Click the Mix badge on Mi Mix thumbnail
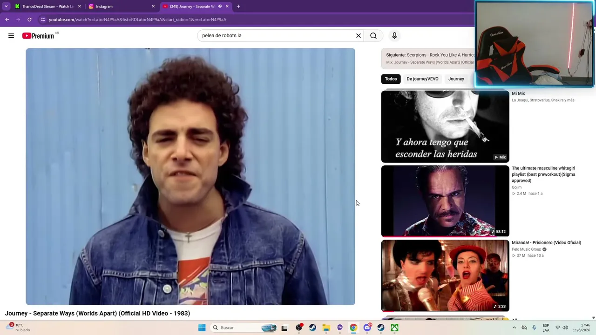Screen dimensions: 596x335 (500, 157)
